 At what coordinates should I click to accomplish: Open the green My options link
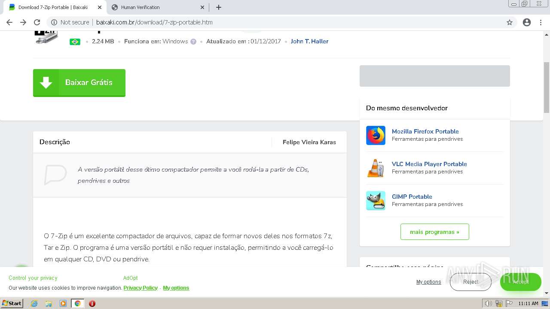point(176,288)
